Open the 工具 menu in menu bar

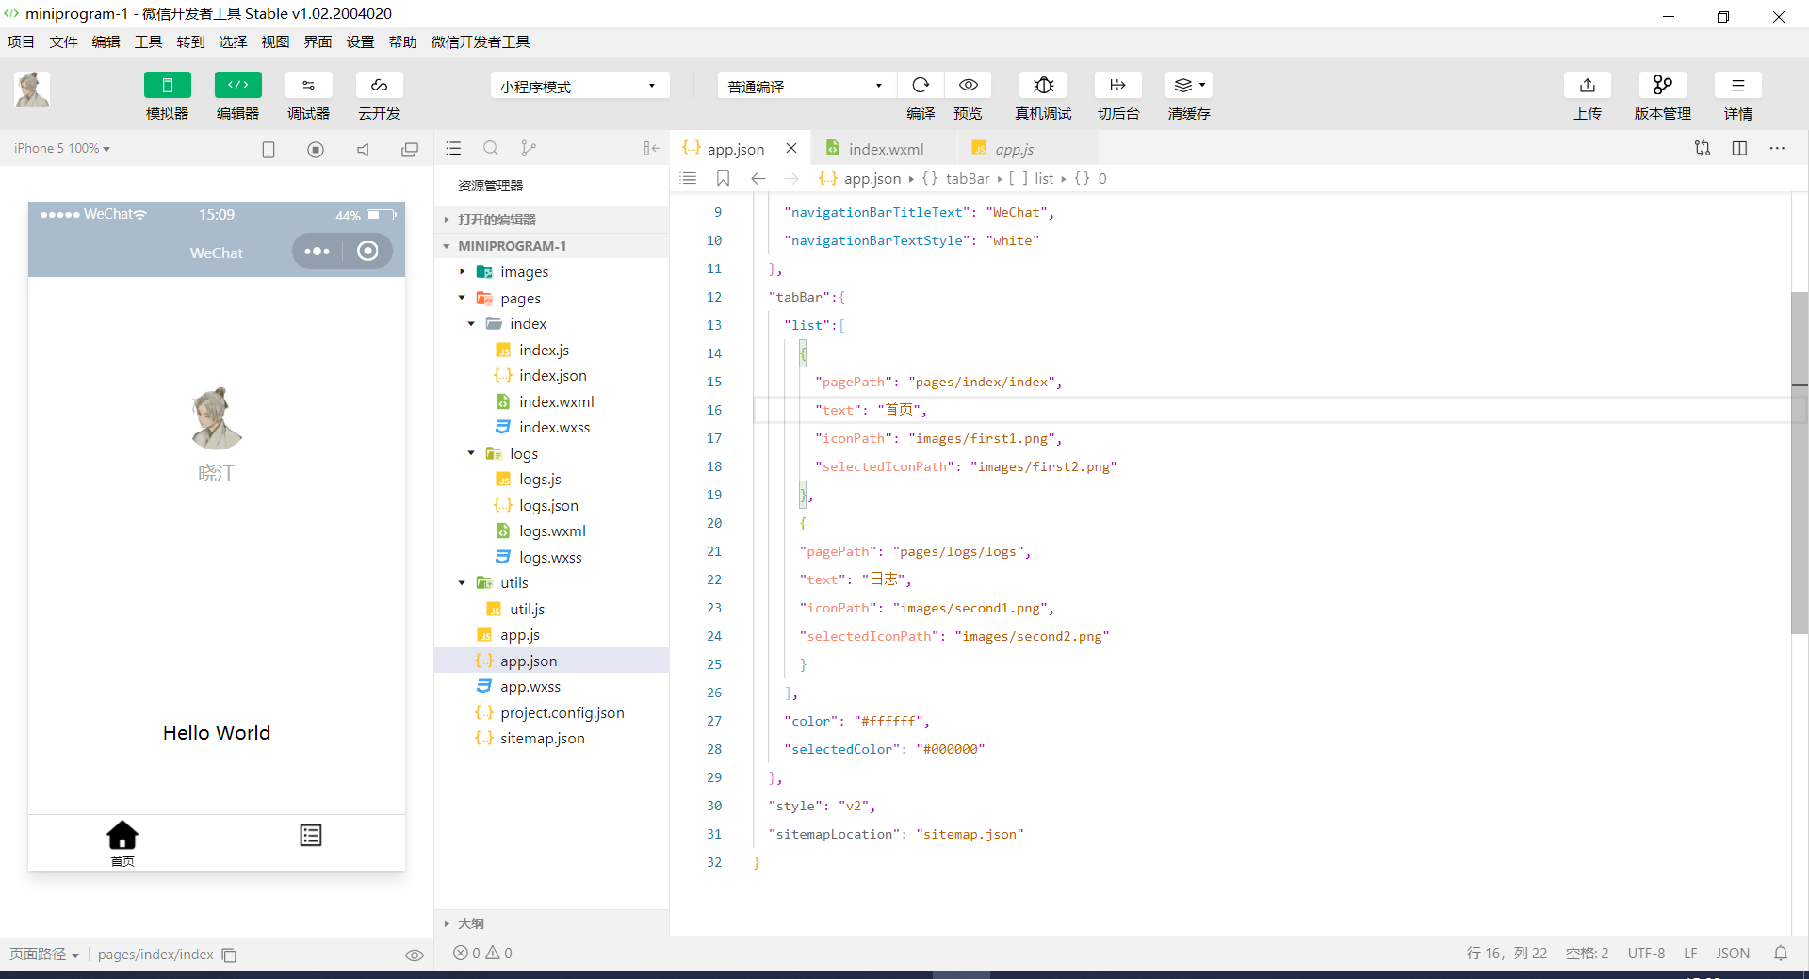click(148, 42)
